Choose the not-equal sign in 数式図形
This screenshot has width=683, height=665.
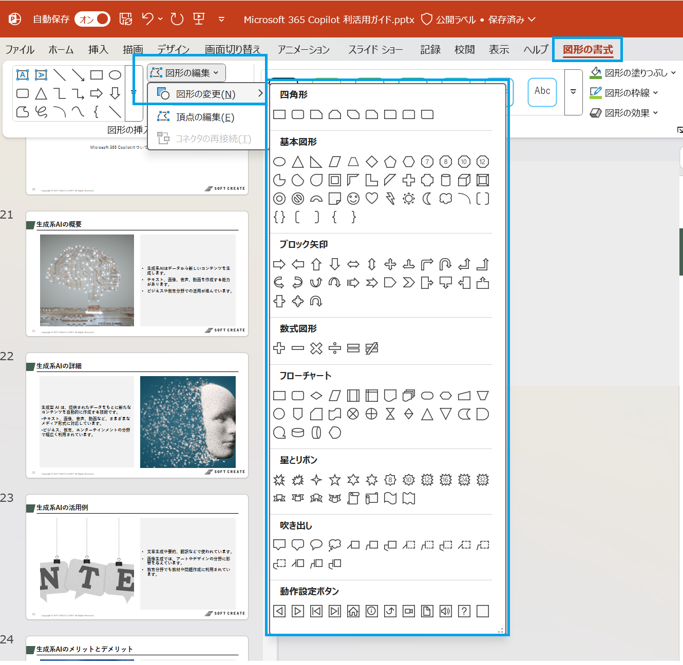[x=372, y=348]
